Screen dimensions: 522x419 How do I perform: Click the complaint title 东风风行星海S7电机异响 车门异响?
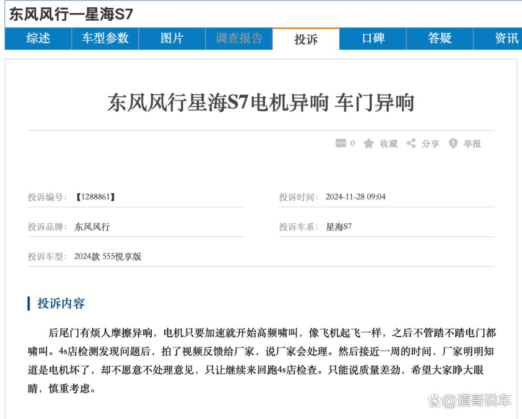click(x=261, y=102)
